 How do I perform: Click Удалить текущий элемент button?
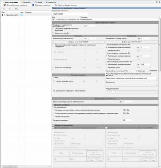tap(66, 5)
